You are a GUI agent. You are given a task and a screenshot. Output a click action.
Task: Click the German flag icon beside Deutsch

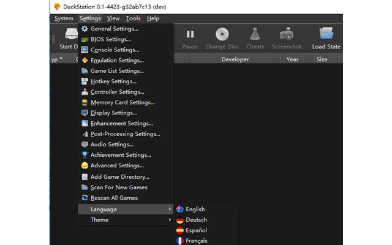179,220
